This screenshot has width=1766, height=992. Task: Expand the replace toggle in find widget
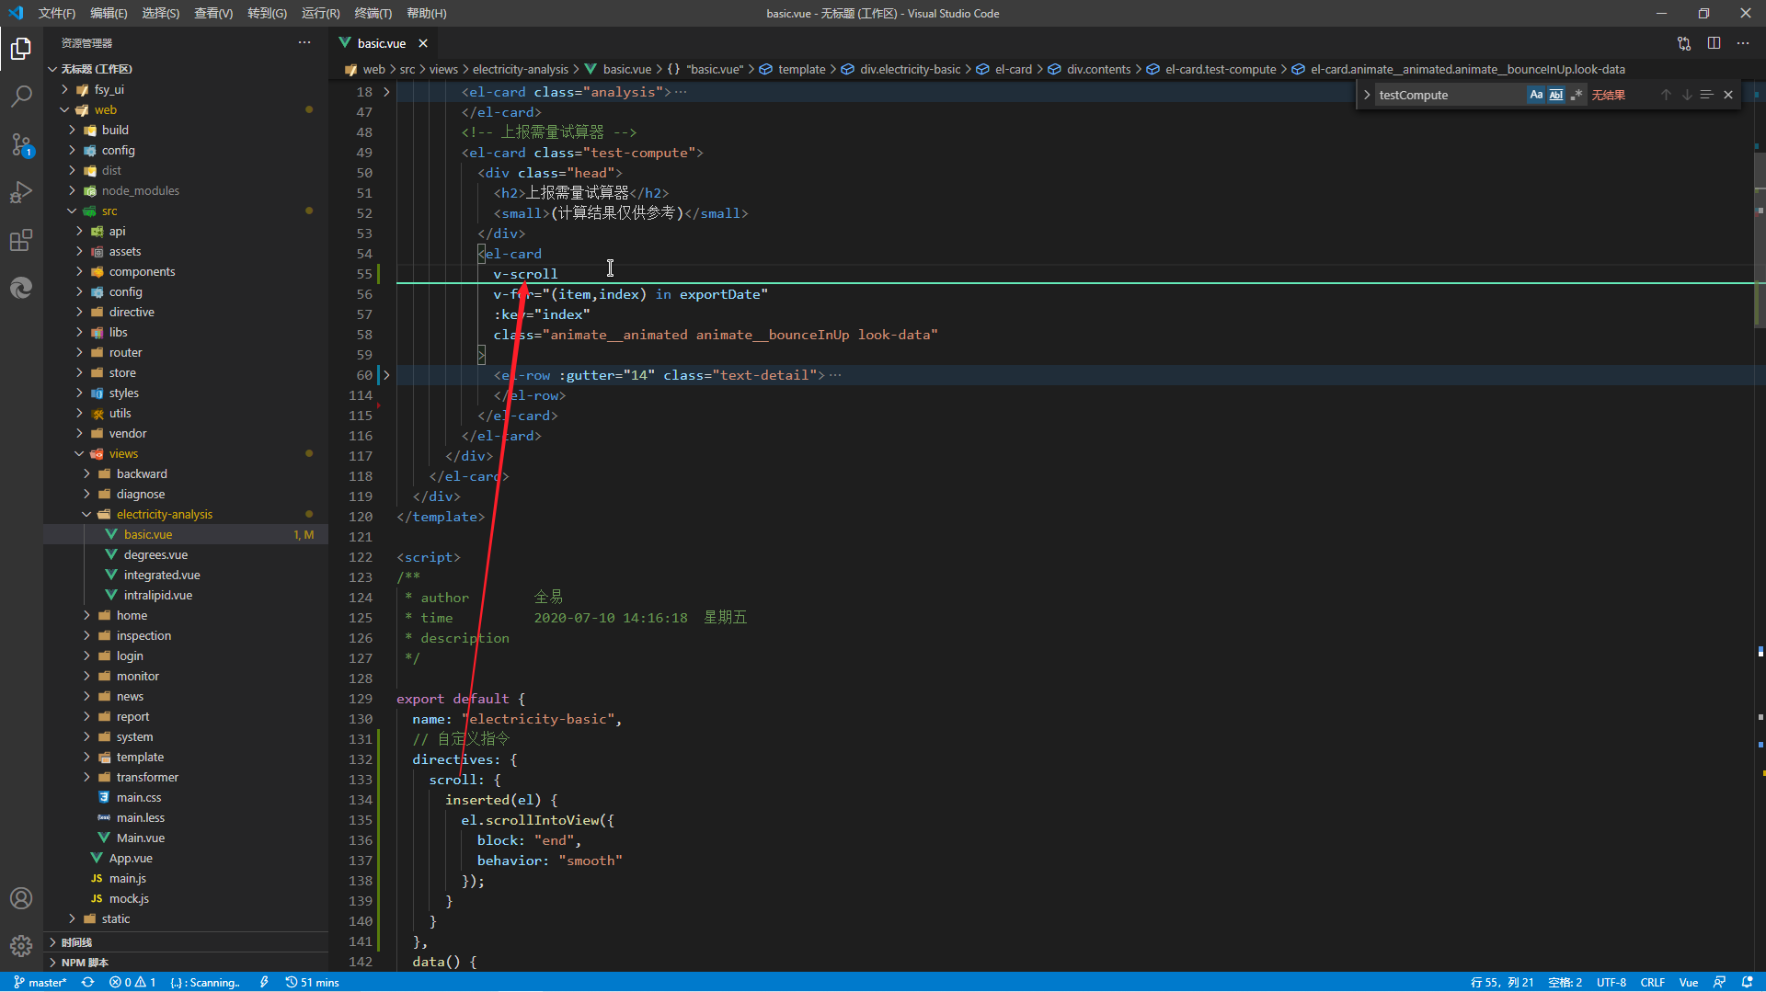click(1367, 95)
